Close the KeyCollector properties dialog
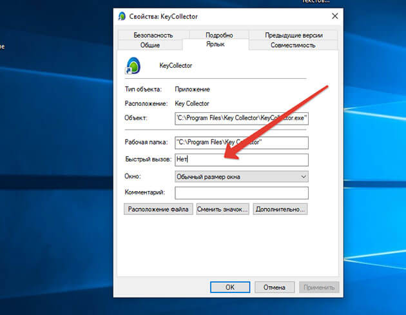Image resolution: width=406 pixels, height=315 pixels. (x=334, y=16)
